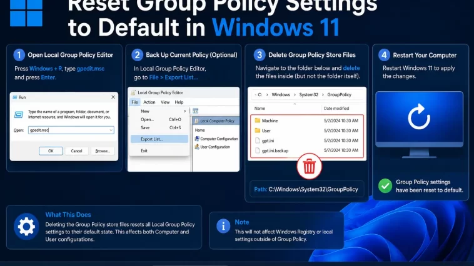Click the delete highlighted word in step 3
The width and height of the screenshot is (474, 266).
(x=351, y=68)
